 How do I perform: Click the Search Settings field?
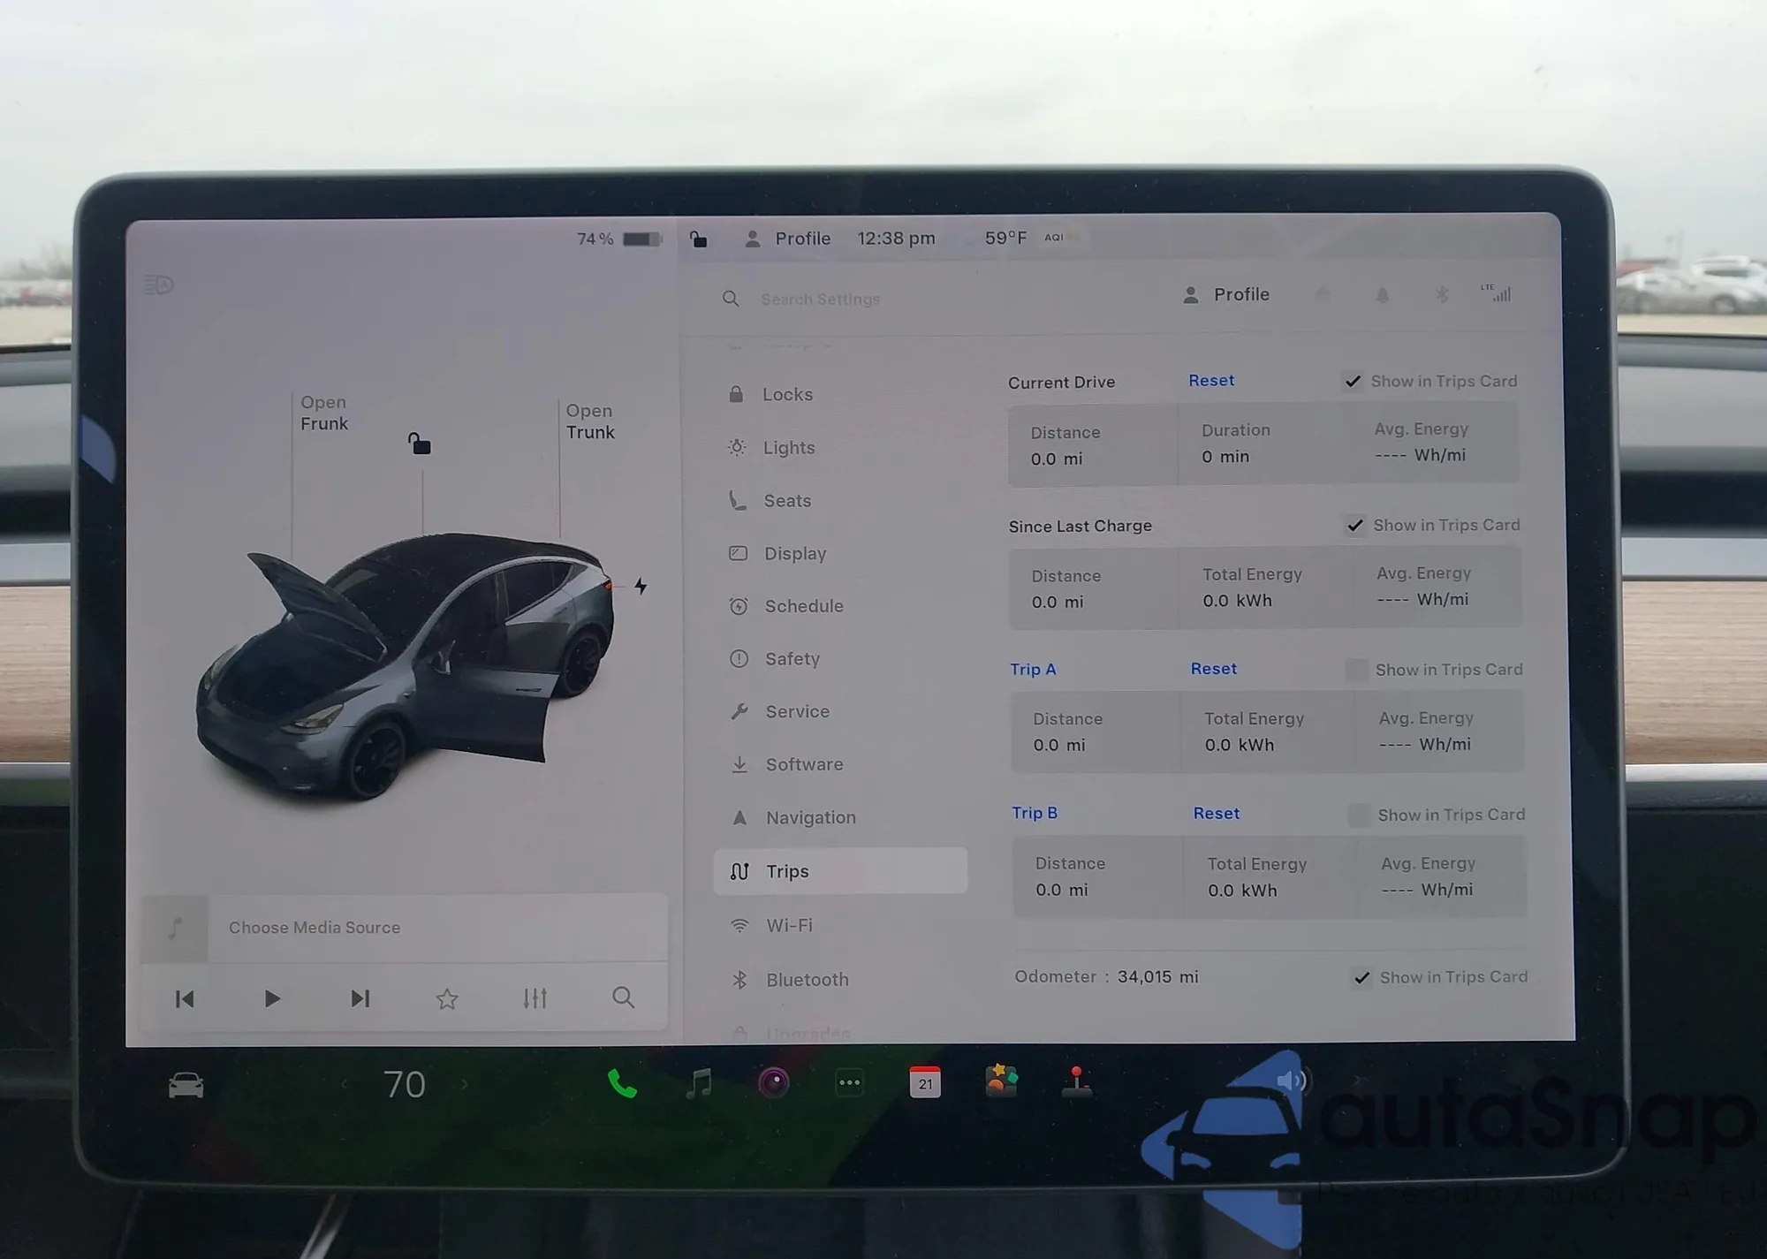click(820, 300)
